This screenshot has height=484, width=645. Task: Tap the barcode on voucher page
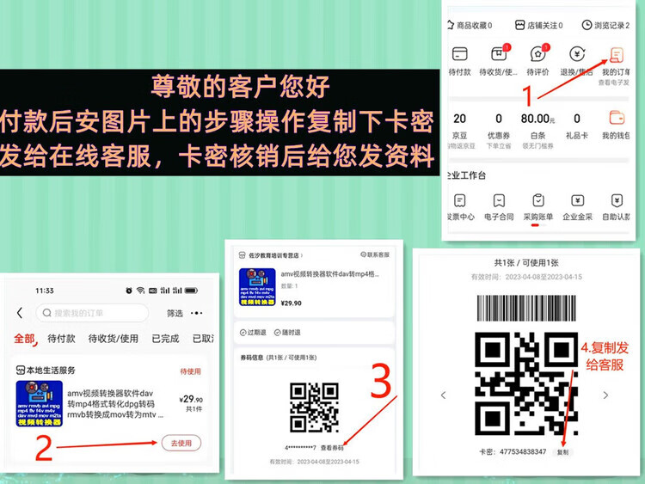coord(526,308)
